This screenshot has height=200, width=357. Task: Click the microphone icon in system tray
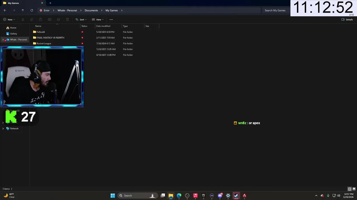328,196
